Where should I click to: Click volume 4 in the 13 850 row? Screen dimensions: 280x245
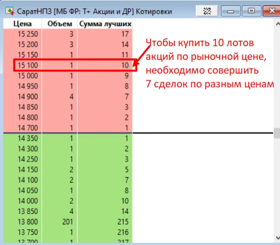[72, 212]
